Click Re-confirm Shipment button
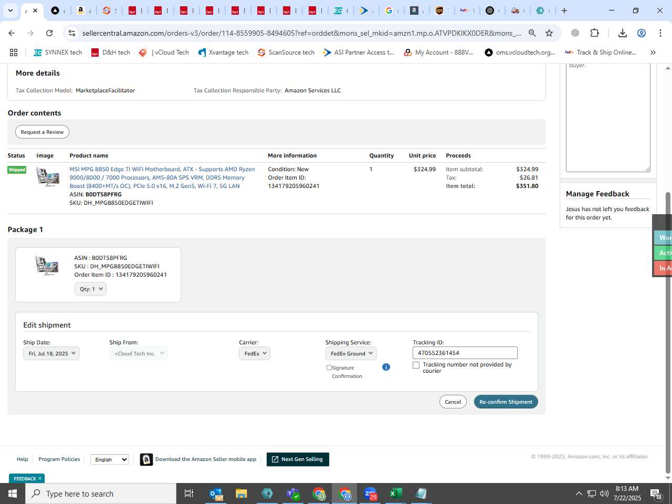 click(506, 402)
